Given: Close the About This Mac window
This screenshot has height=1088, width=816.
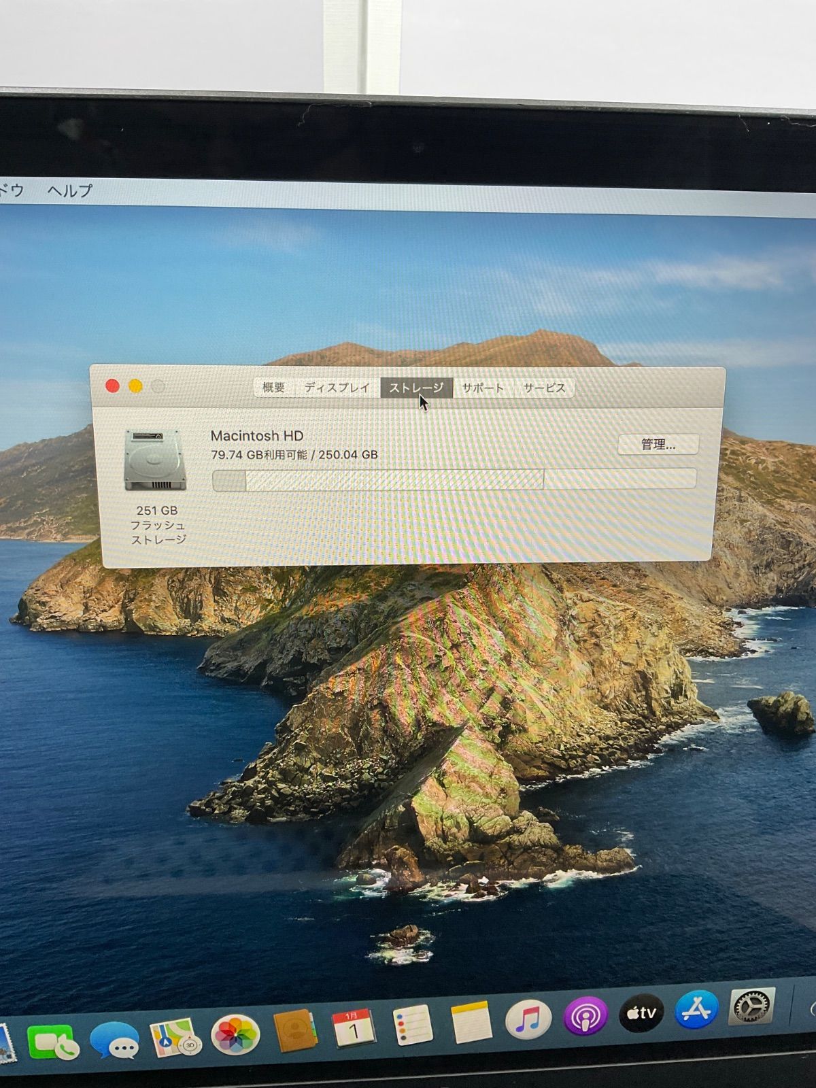Looking at the screenshot, I should pos(113,386).
